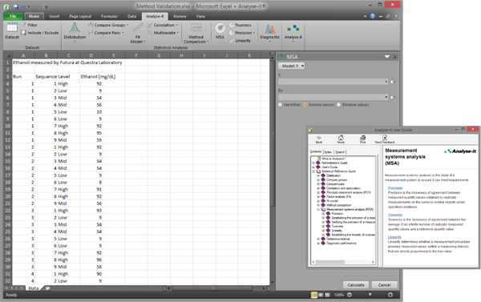
Task: Switch to the Home ribbon tab
Action: pyautogui.click(x=34, y=16)
